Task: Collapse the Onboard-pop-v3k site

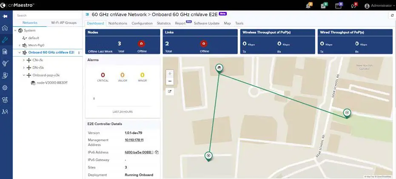Action: [x=23, y=75]
